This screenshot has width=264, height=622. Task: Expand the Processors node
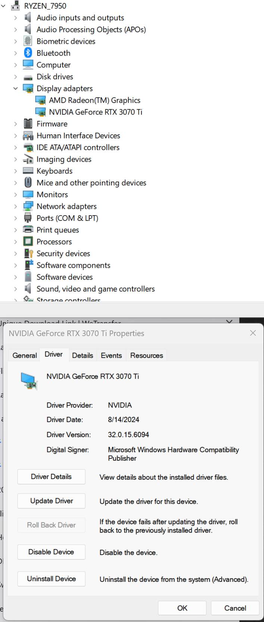15,242
